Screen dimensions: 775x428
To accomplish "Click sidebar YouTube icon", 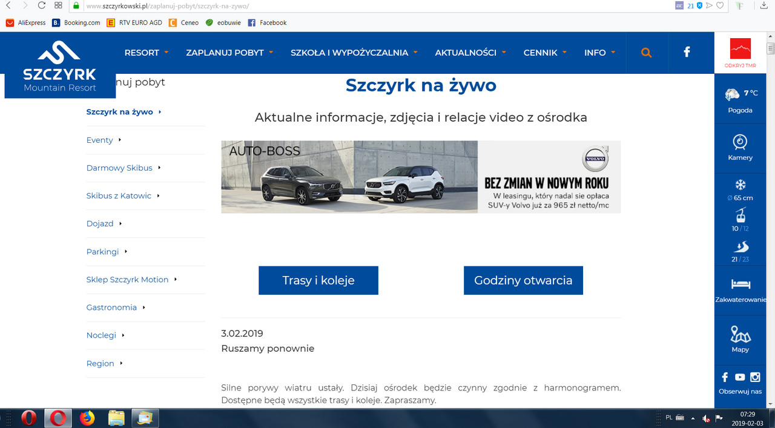I will click(x=740, y=377).
